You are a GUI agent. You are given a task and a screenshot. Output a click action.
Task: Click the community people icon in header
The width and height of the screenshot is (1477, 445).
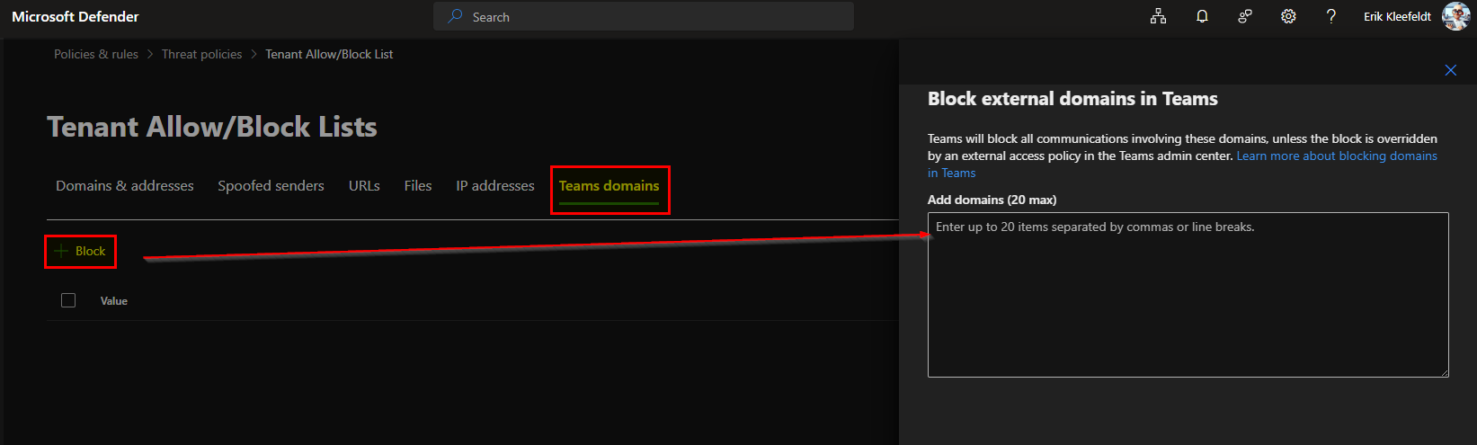[x=1245, y=16]
